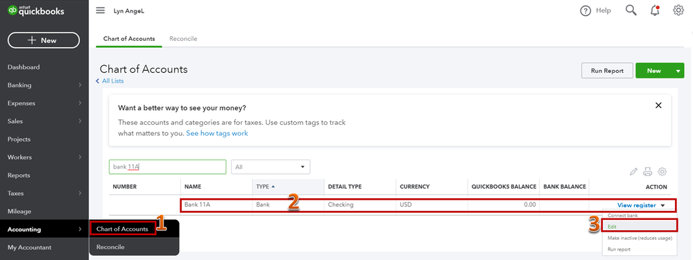Open Mileage in sidebar
Screen dimensions: 693x260
19,211
